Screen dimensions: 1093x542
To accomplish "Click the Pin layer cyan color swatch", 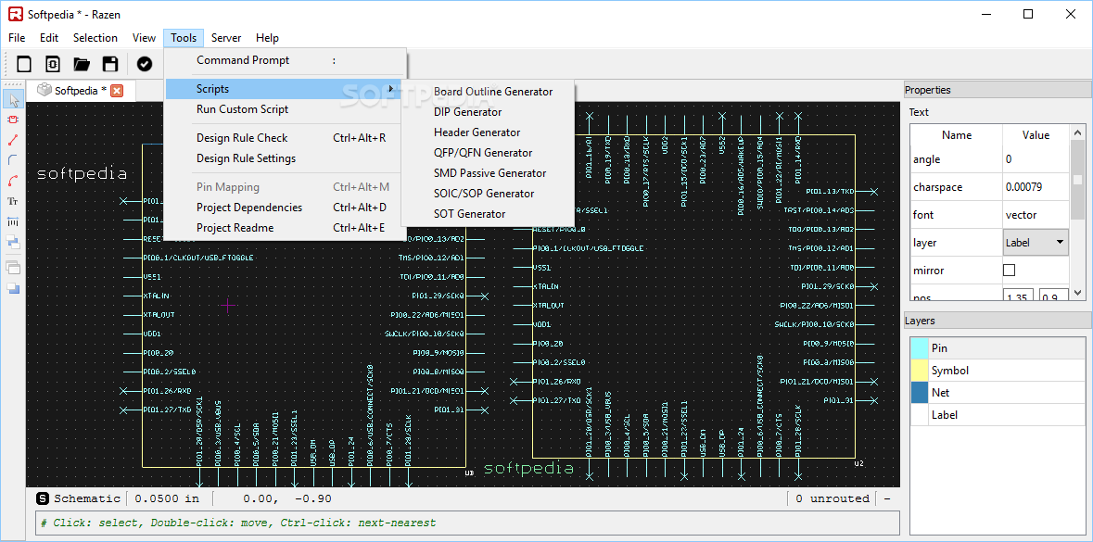I will click(x=920, y=347).
